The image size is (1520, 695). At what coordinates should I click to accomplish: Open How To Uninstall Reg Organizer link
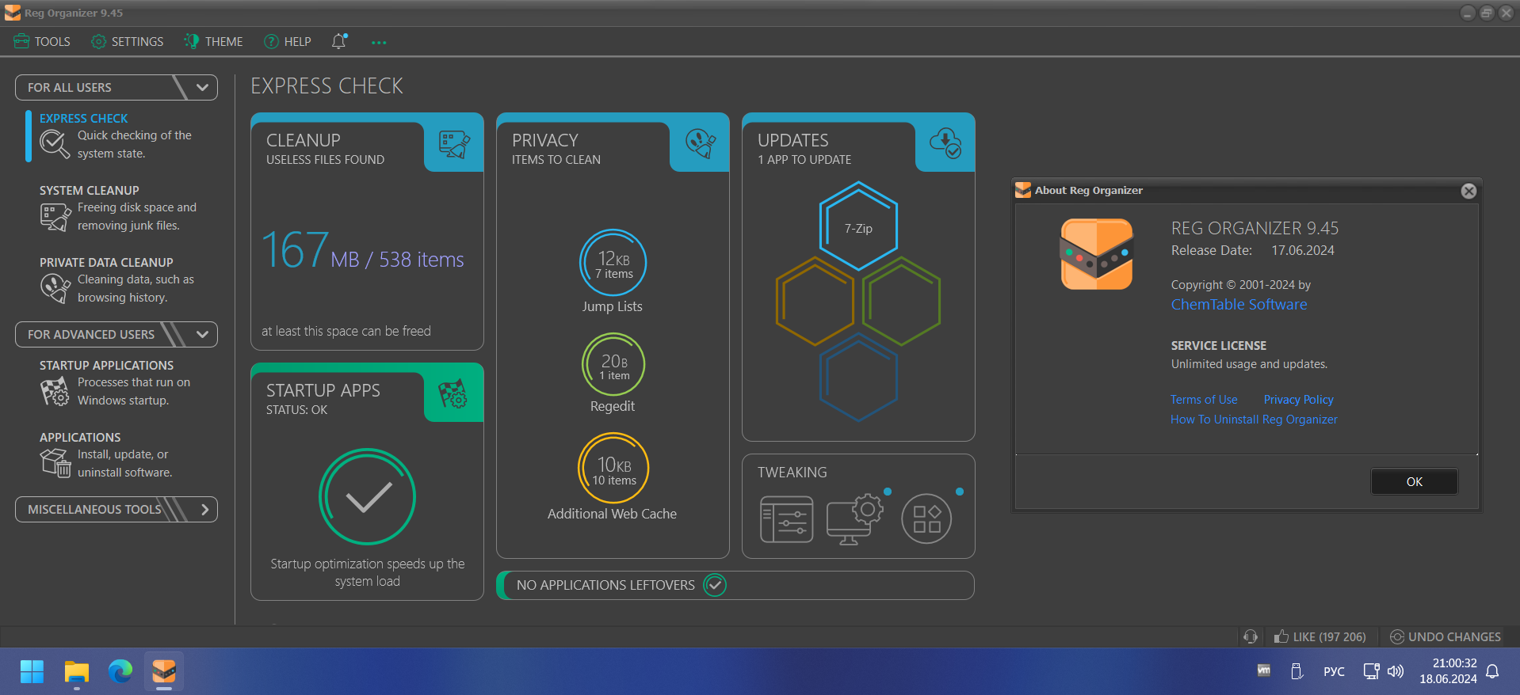(1254, 420)
